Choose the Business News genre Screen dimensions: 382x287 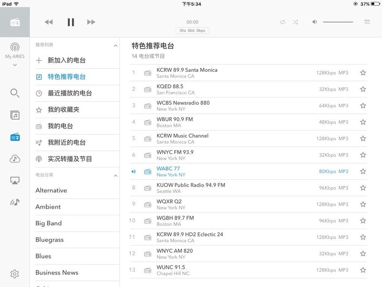click(77, 273)
